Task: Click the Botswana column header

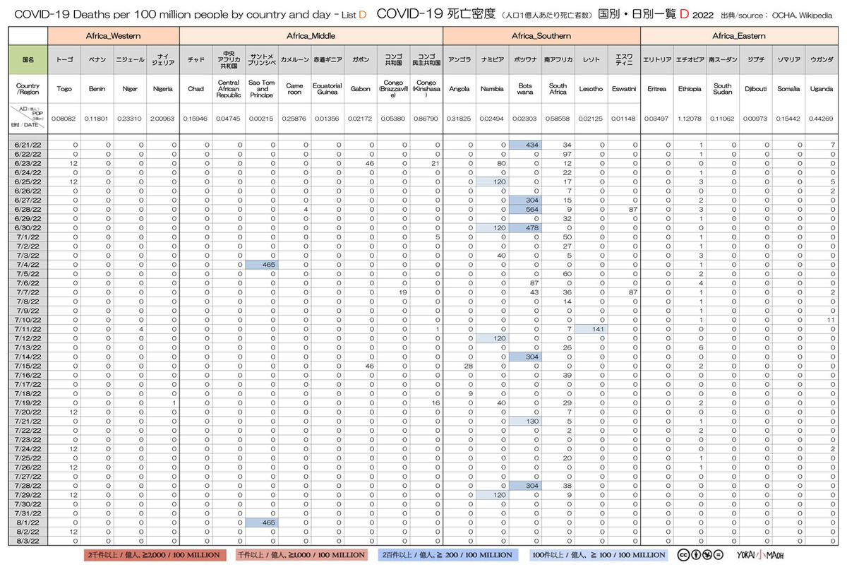Action: (x=525, y=88)
